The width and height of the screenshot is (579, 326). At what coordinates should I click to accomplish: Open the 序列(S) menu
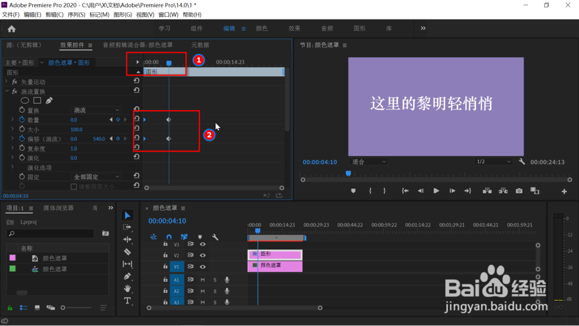tap(76, 14)
